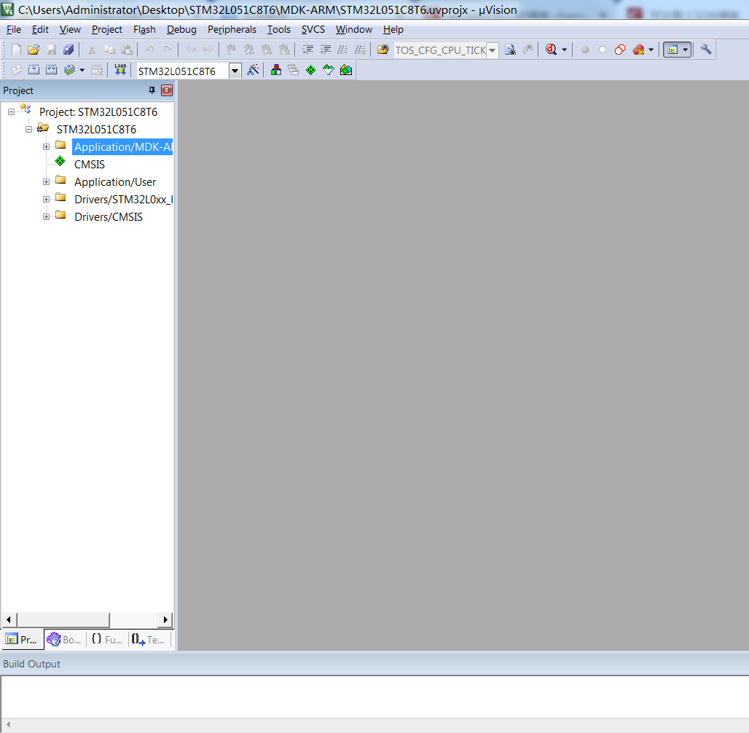Save the current file with the disk icon
The image size is (749, 733).
click(x=51, y=50)
